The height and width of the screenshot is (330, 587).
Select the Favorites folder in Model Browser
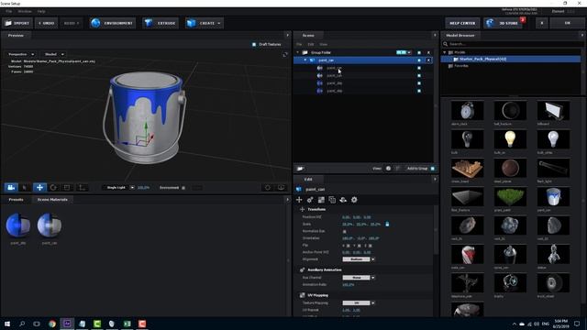[x=460, y=66]
